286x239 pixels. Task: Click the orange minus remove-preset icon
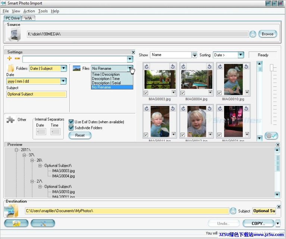pyautogui.click(x=17, y=59)
